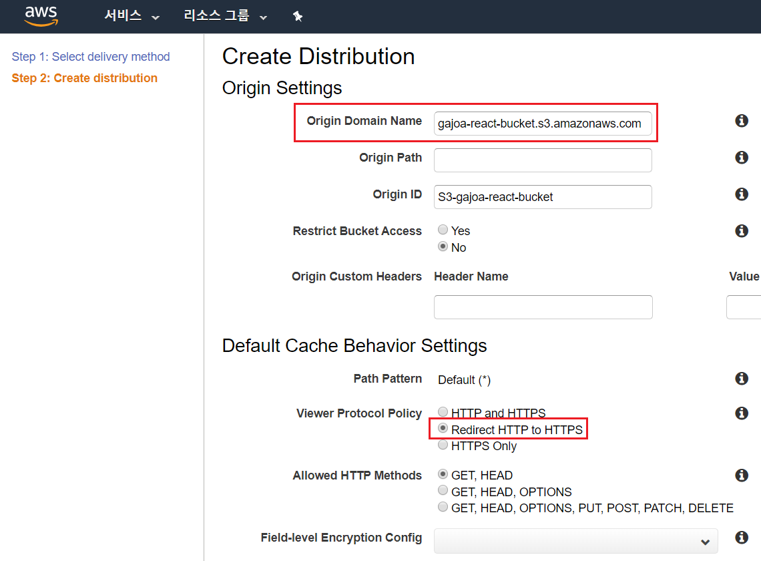The height and width of the screenshot is (561, 761).
Task: Show info for Field-level Encryption Config
Action: pos(741,537)
